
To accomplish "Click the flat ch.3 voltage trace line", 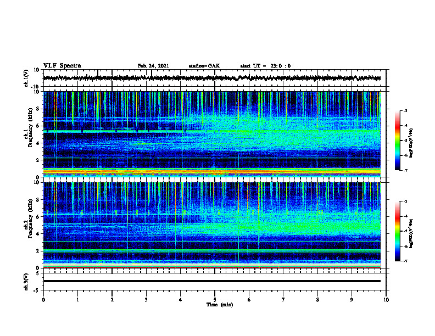I will pos(211,281).
